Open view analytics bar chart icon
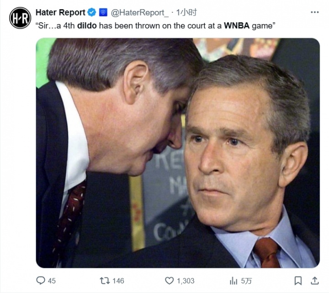Viewport: 329px width, 293px height. click(233, 280)
